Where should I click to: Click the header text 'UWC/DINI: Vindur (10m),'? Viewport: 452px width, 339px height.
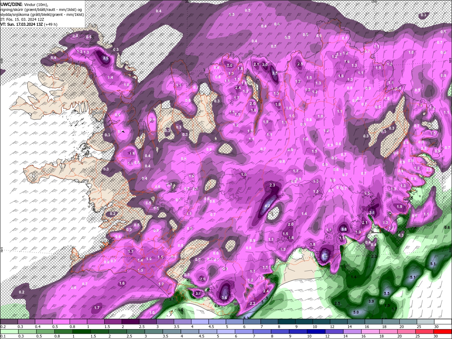click(24, 4)
